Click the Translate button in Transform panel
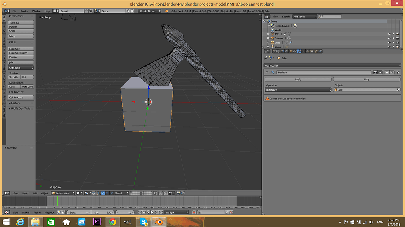This screenshot has width=405, height=227. (21, 22)
